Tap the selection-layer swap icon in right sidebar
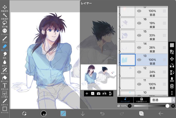176x118 pixels. pyautogui.click(x=172, y=52)
